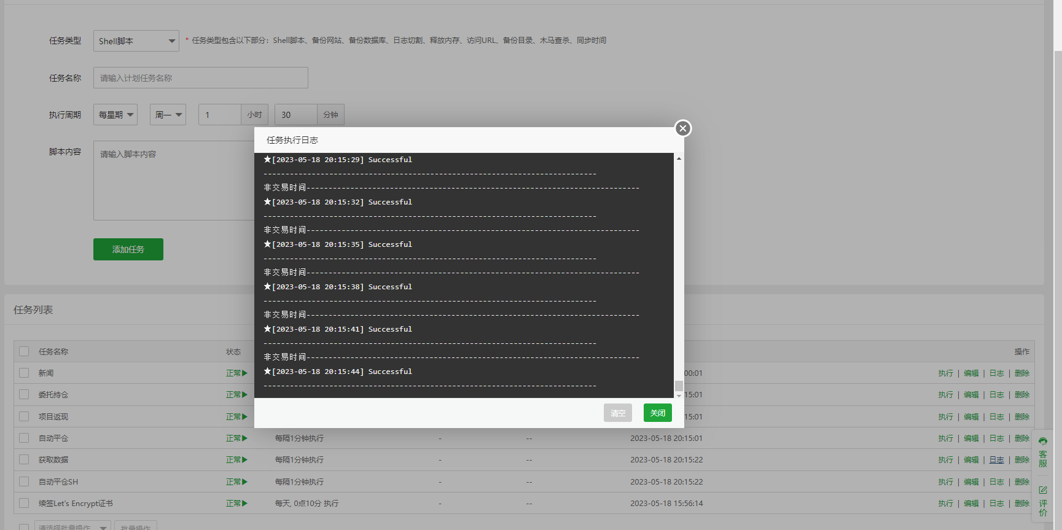Click 删除 for the 新闻 task
This screenshot has width=1062, height=530.
[x=1022, y=373]
